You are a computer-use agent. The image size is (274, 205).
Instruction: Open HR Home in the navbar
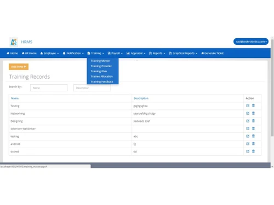pos(29,53)
